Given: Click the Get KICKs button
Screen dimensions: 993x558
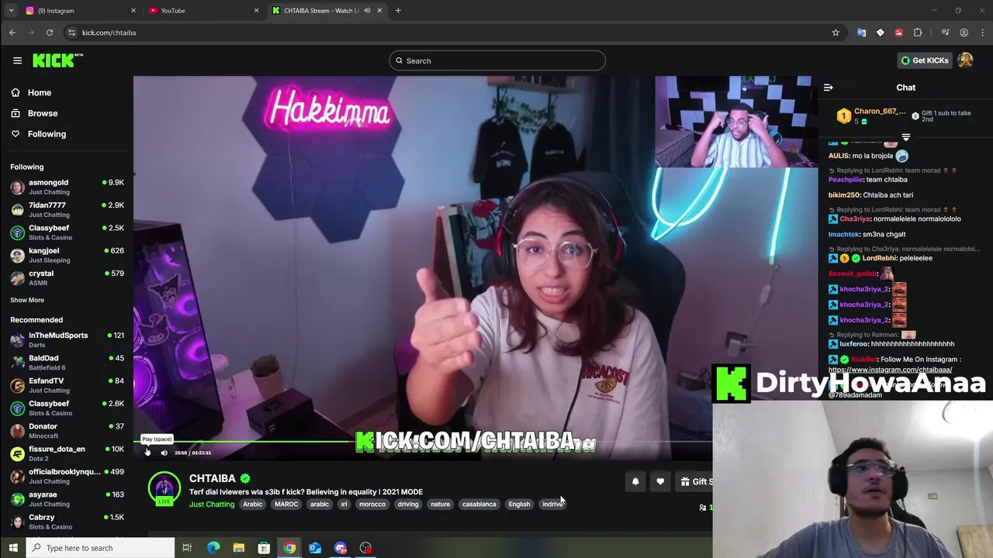Looking at the screenshot, I should [x=924, y=60].
